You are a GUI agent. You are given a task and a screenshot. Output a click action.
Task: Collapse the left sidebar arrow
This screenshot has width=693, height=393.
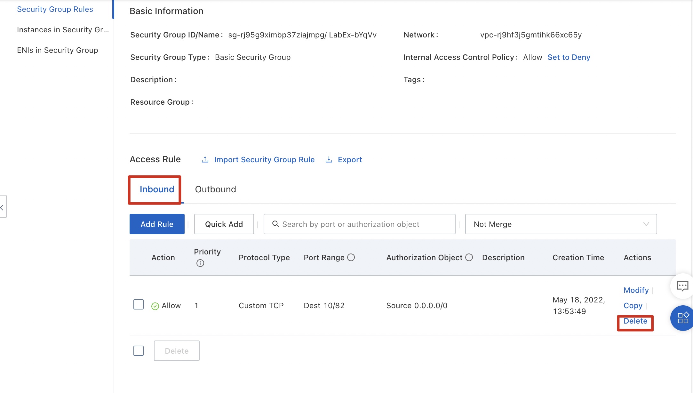[3, 206]
